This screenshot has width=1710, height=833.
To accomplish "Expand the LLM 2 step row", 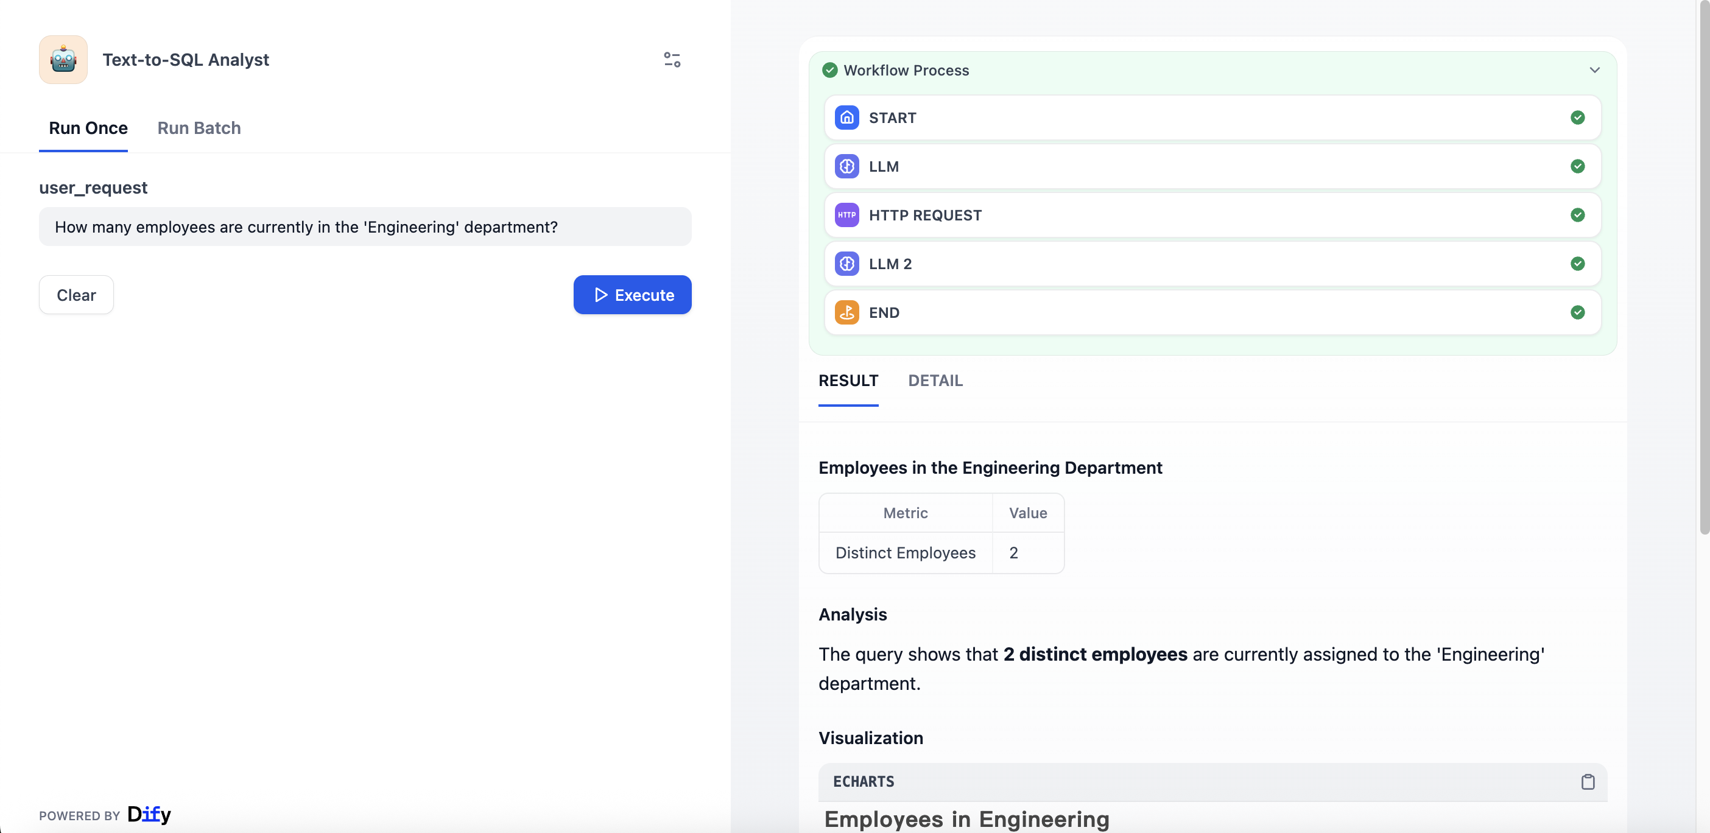I will coord(1212,264).
